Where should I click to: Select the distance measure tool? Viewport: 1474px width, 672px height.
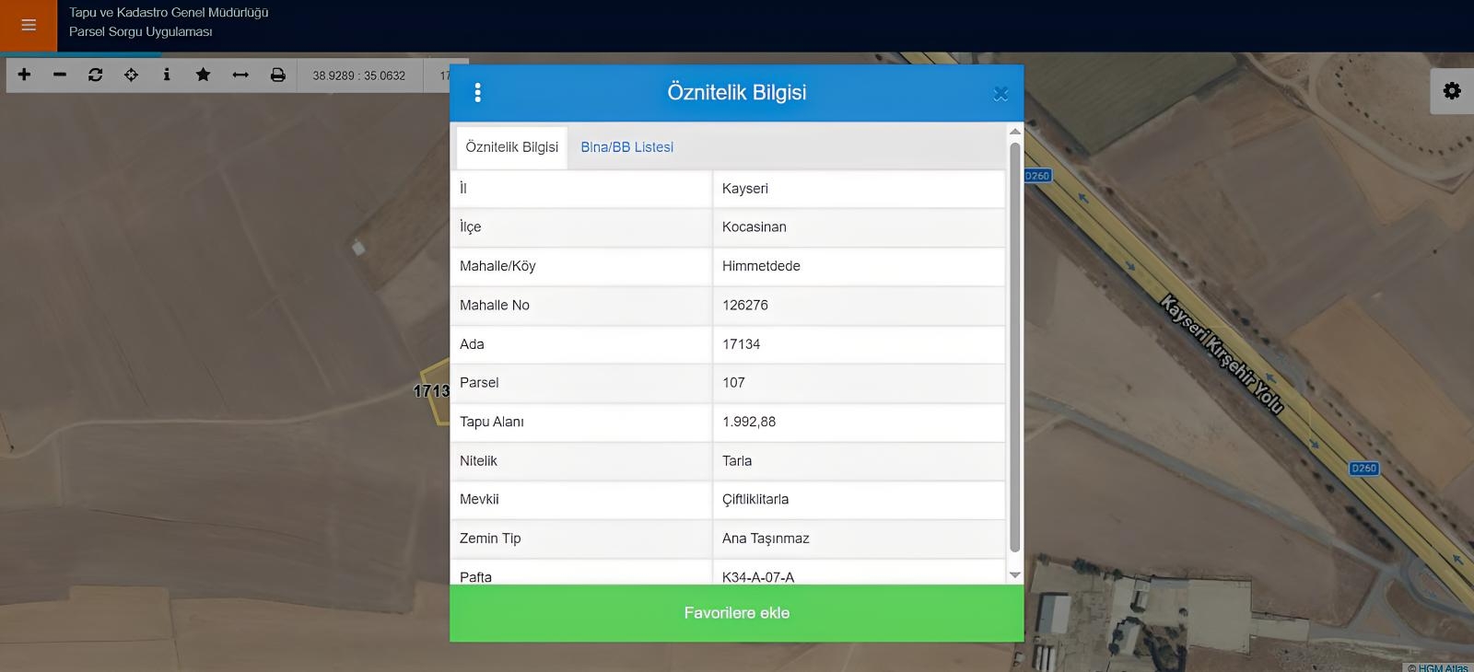pos(240,75)
